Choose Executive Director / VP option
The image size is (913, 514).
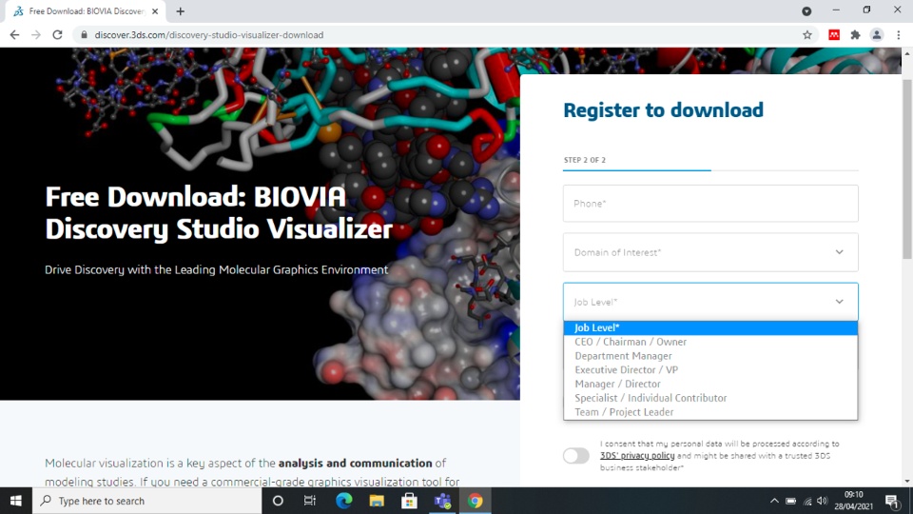tap(710, 369)
